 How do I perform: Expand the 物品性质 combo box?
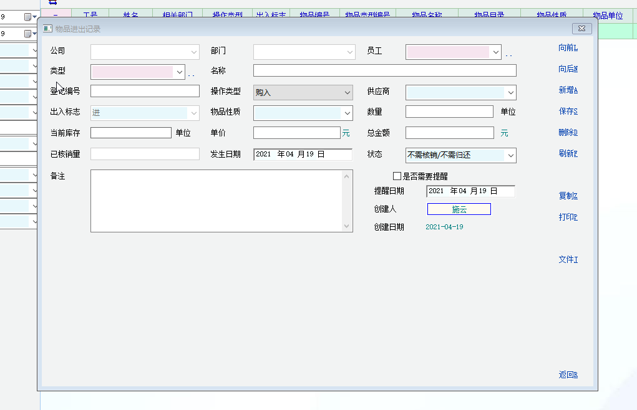348,113
